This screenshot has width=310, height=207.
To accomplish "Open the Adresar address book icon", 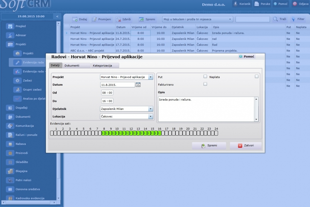I will point(10,35).
